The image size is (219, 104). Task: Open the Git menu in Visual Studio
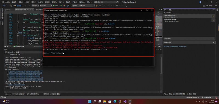27,2
